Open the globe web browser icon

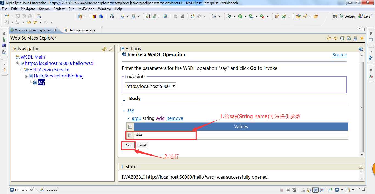165,16
